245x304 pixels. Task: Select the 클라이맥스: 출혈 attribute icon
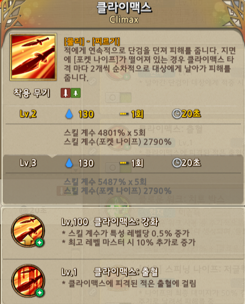pyautogui.click(x=28, y=281)
